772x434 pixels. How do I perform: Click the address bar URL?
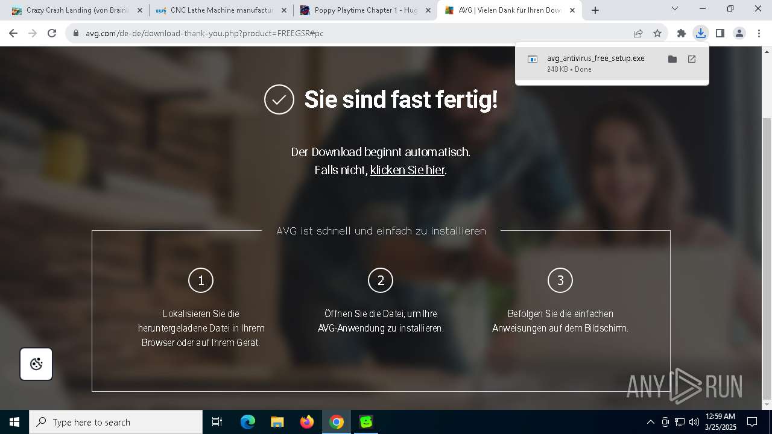click(x=205, y=33)
